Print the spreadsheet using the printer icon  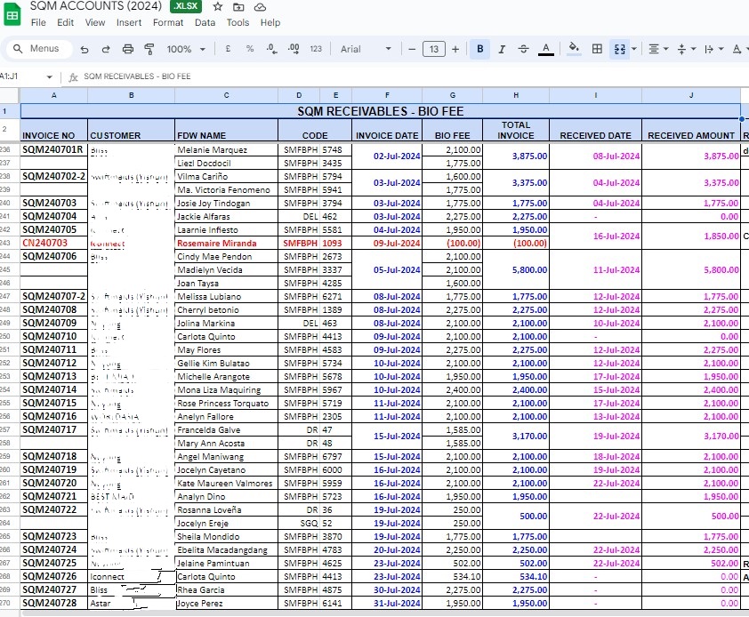pyautogui.click(x=127, y=49)
